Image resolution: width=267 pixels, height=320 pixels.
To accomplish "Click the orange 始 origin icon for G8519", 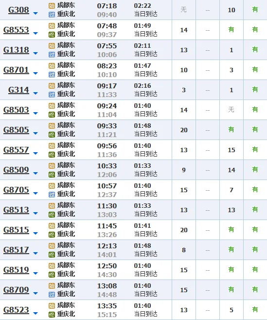I will tap(52, 266).
